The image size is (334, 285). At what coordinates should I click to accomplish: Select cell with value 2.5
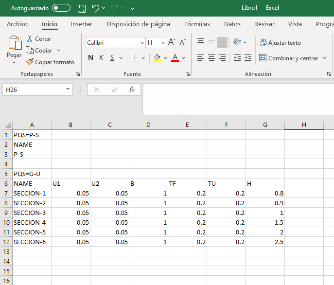click(265, 242)
